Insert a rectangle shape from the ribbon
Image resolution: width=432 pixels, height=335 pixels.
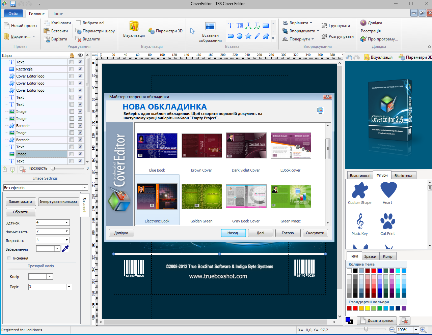point(266,26)
